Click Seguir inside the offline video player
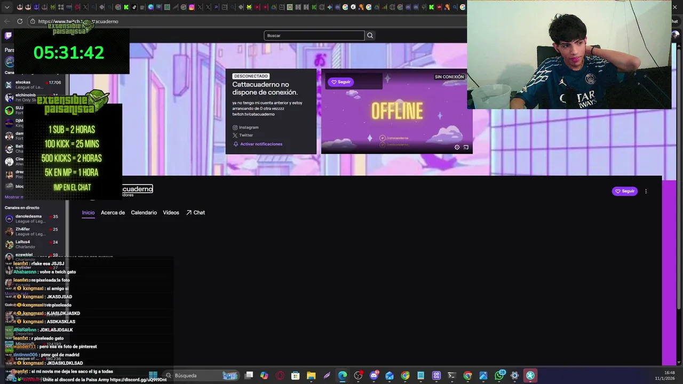The width and height of the screenshot is (683, 384). [x=340, y=82]
